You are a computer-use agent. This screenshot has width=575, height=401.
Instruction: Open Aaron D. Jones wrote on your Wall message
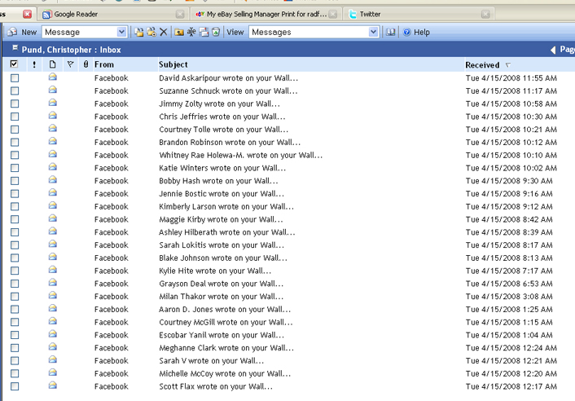point(225,309)
